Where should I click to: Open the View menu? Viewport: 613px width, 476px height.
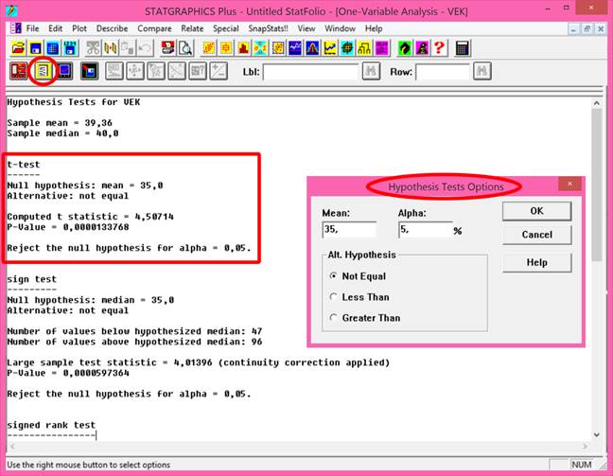click(x=306, y=28)
